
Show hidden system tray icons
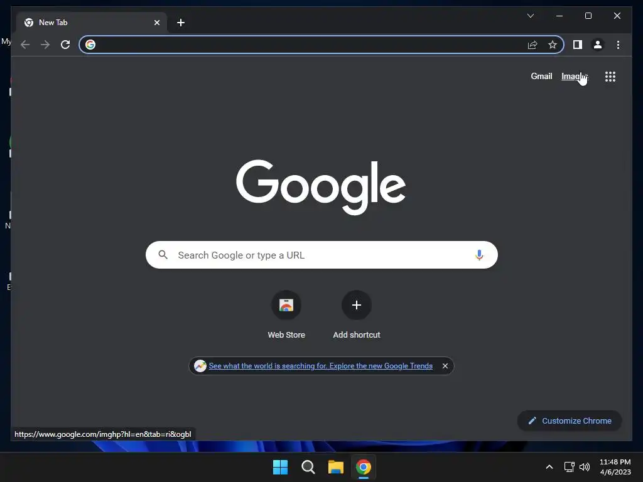pyautogui.click(x=549, y=467)
